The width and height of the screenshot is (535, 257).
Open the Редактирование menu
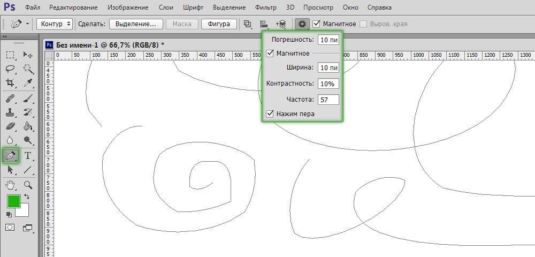pos(73,7)
